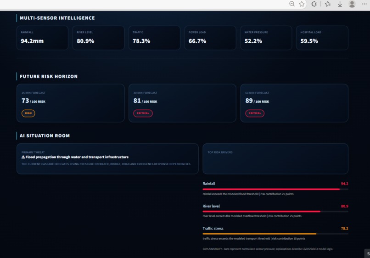Select the Traffic 78.3% sensor card

pyautogui.click(x=154, y=38)
